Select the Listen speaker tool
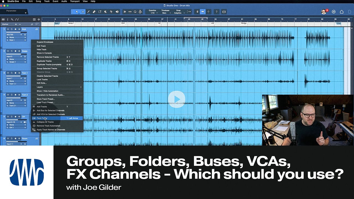Image resolution: width=354 pixels, height=199 pixels. (117, 12)
